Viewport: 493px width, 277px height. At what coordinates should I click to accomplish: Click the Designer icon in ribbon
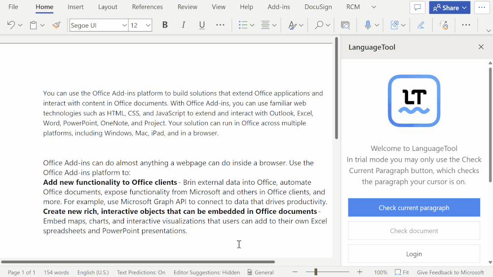point(395,25)
